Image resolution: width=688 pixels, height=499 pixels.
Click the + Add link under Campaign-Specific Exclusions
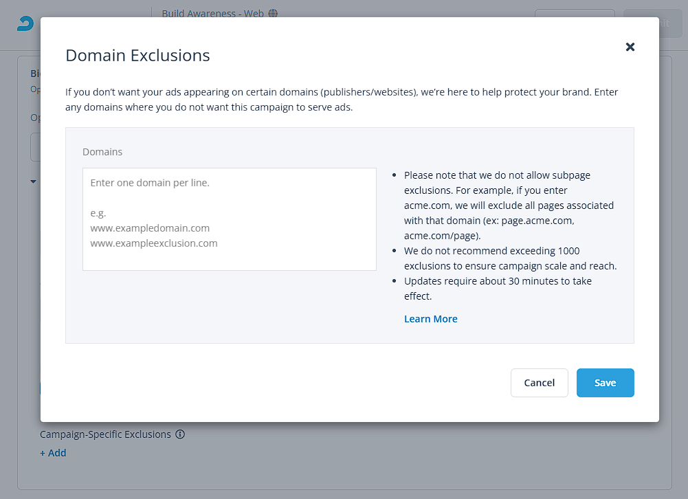[53, 453]
